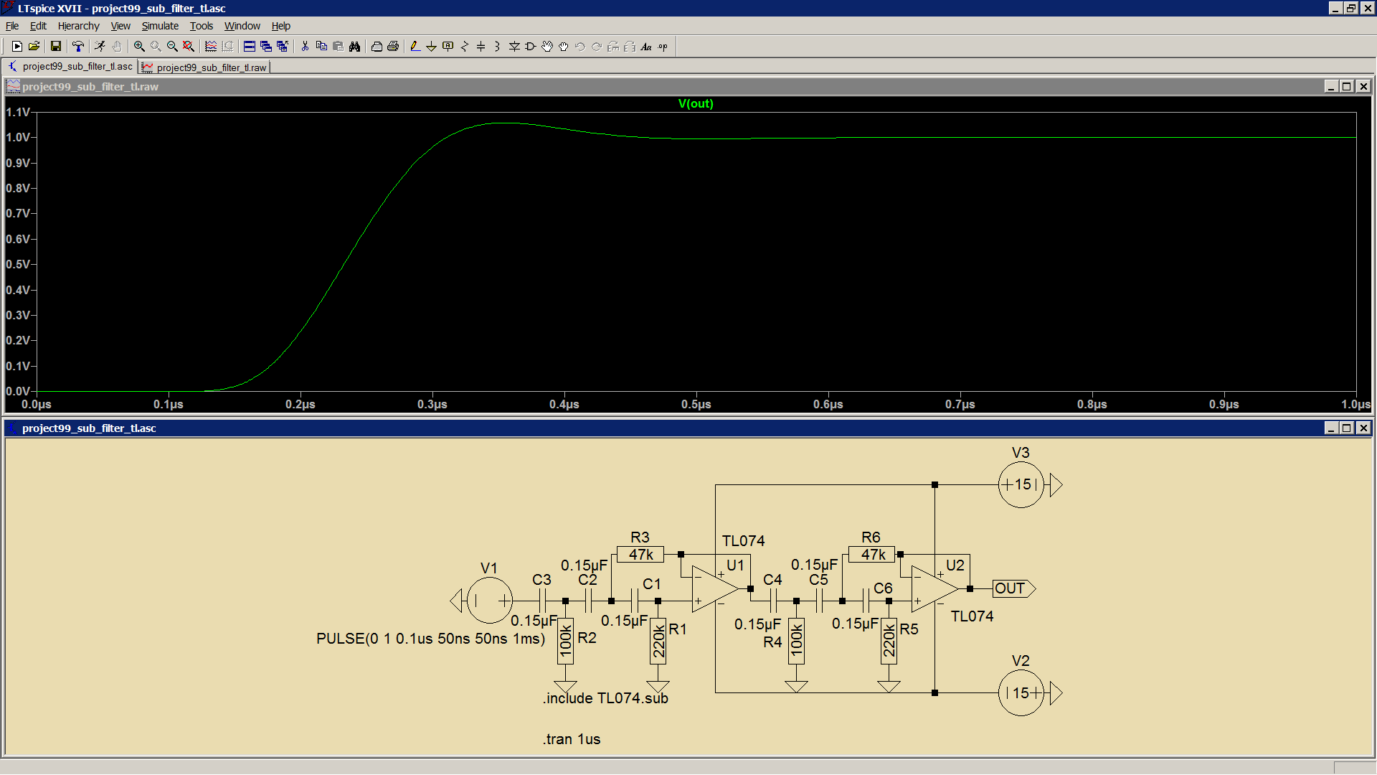This screenshot has width=1377, height=775.
Task: Minimize the schematic .asc child window
Action: point(1331,428)
